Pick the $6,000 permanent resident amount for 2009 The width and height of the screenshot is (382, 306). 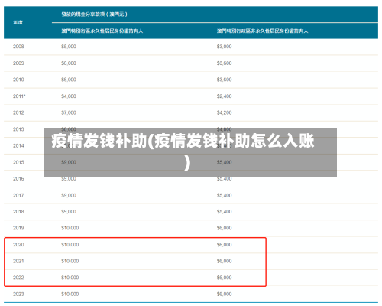[69, 63]
